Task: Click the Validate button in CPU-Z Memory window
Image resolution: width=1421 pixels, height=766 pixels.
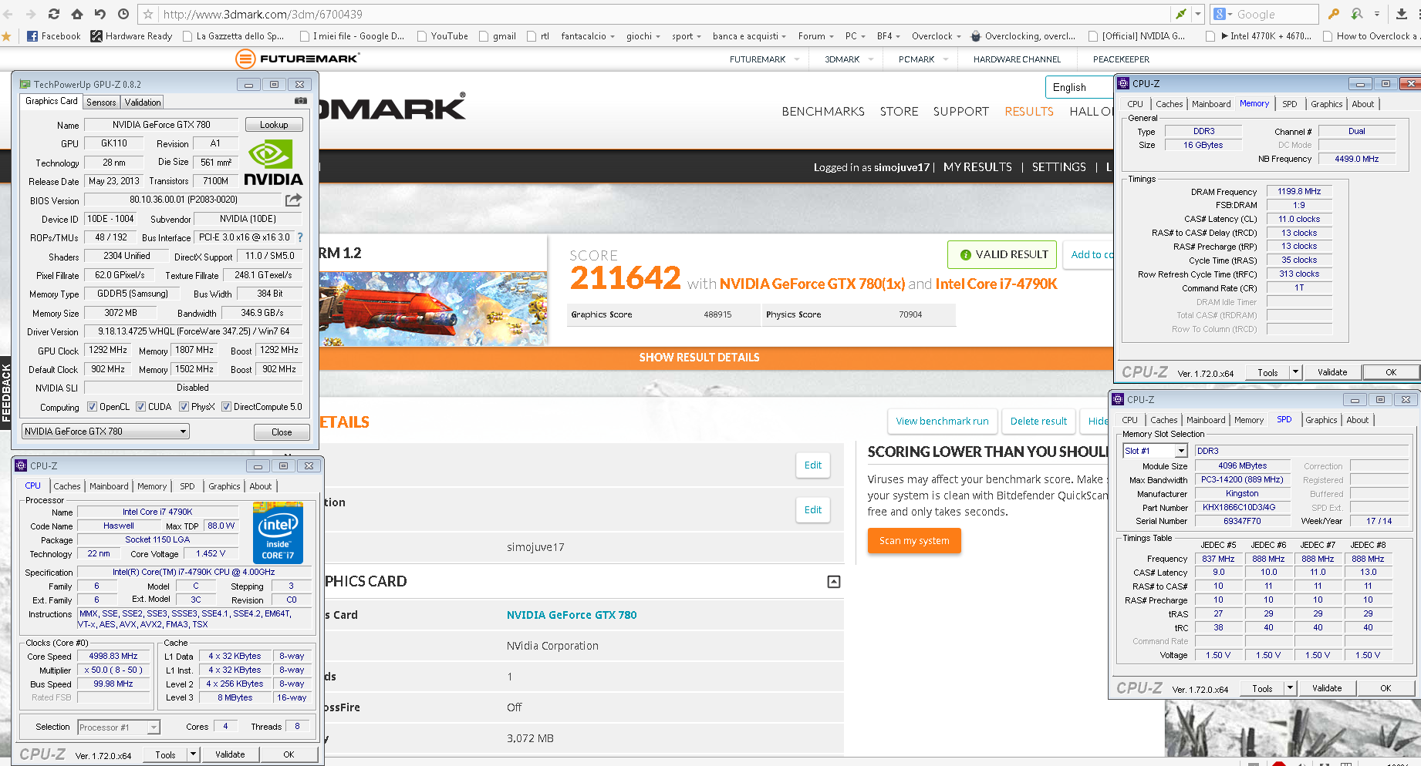Action: [x=1332, y=372]
